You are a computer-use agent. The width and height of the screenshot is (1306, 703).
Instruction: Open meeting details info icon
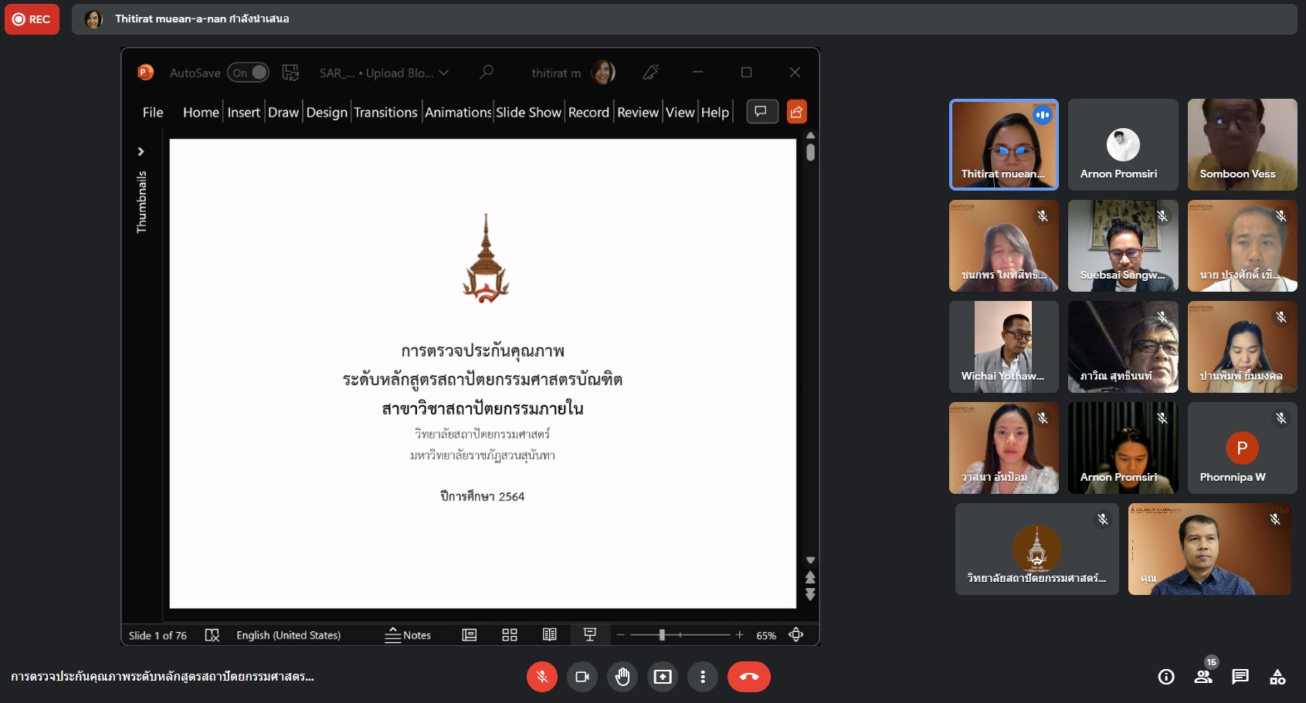pyautogui.click(x=1166, y=677)
